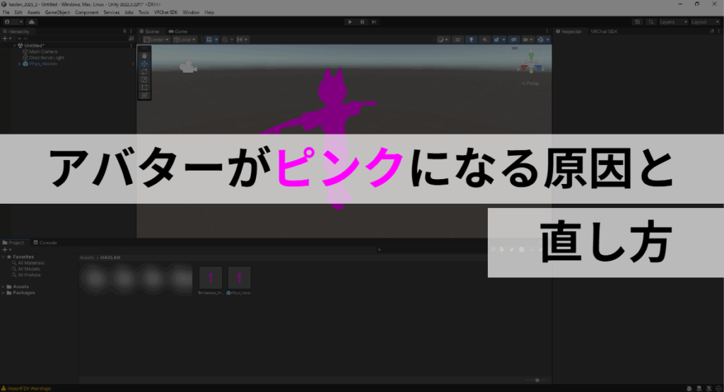Screen dimensions: 724x392
Task: Click the Pause button
Action: tap(362, 22)
